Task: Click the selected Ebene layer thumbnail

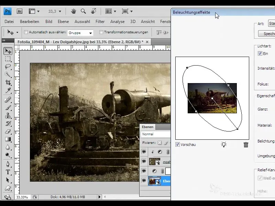Action: tap(154, 181)
